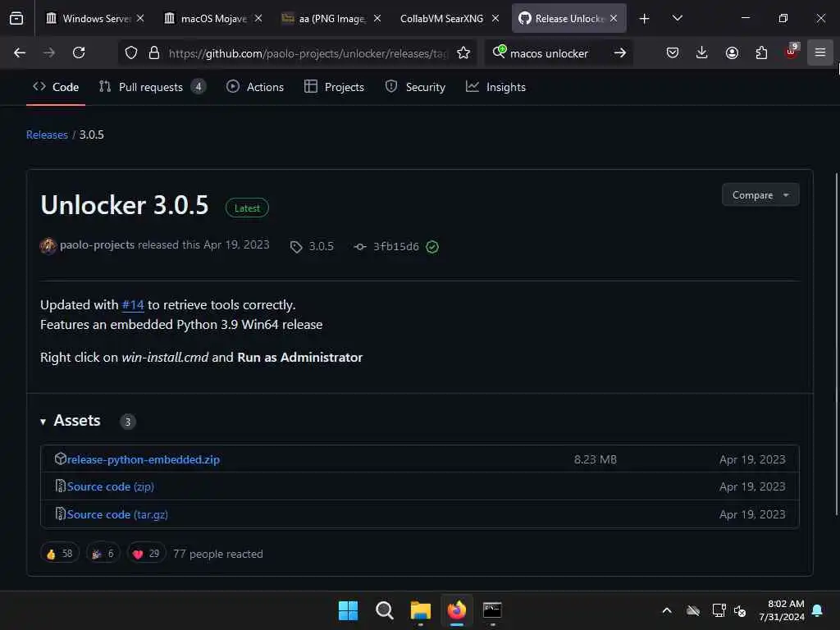Bookmark this page with the star

coord(463,53)
